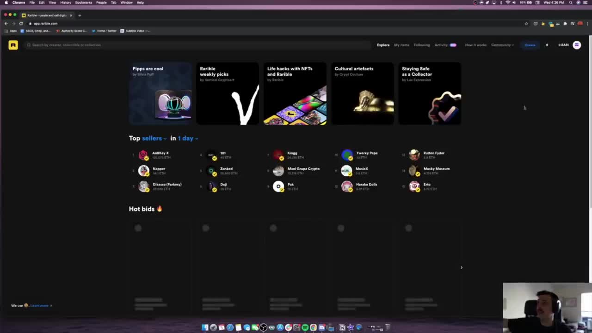
Task: Open the Explore tab
Action: coord(383,45)
